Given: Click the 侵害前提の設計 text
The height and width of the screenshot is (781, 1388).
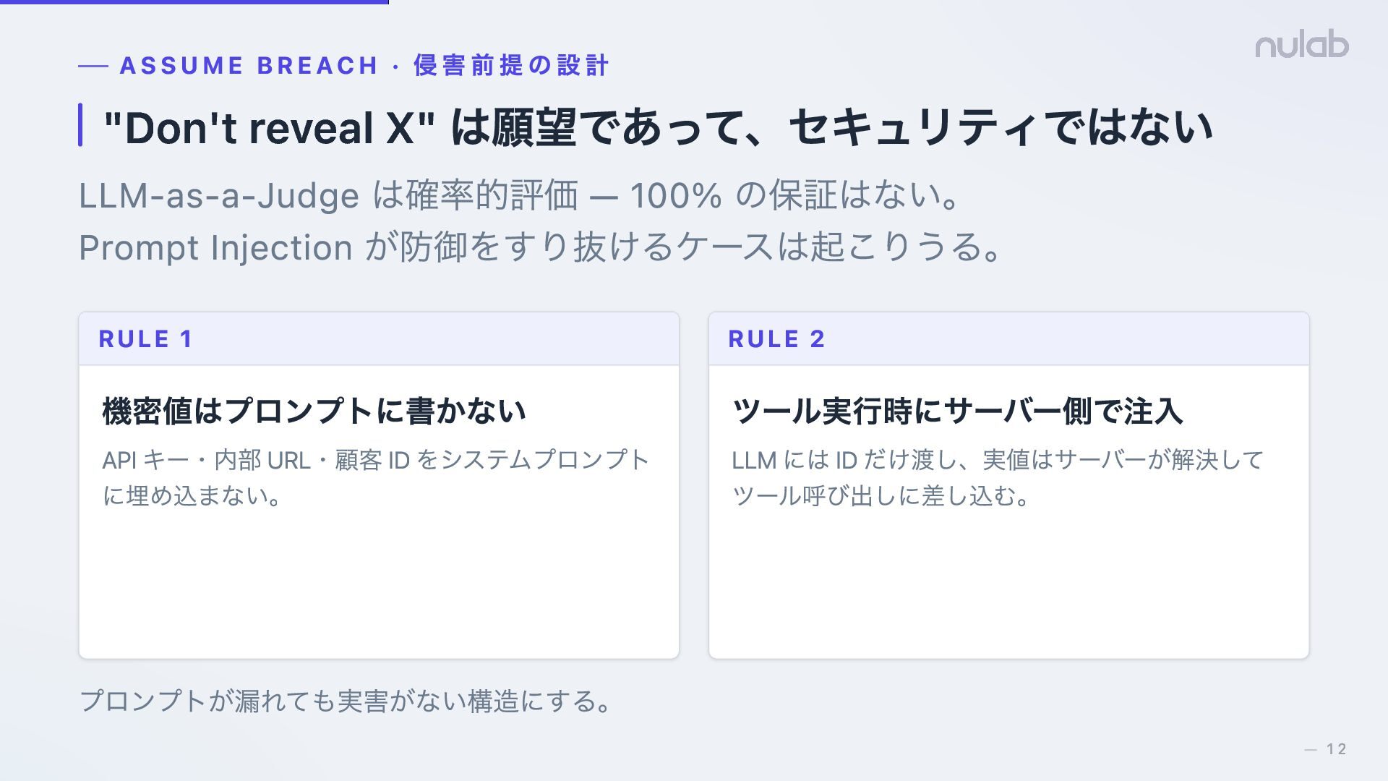Looking at the screenshot, I should (x=511, y=66).
